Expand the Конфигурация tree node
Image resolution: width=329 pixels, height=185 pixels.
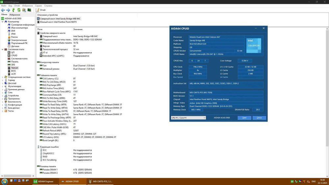(x=3, y=105)
